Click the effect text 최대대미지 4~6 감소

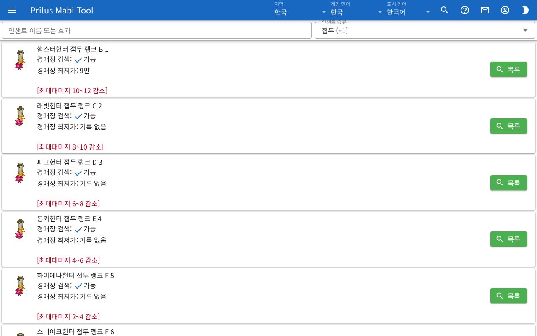68,260
